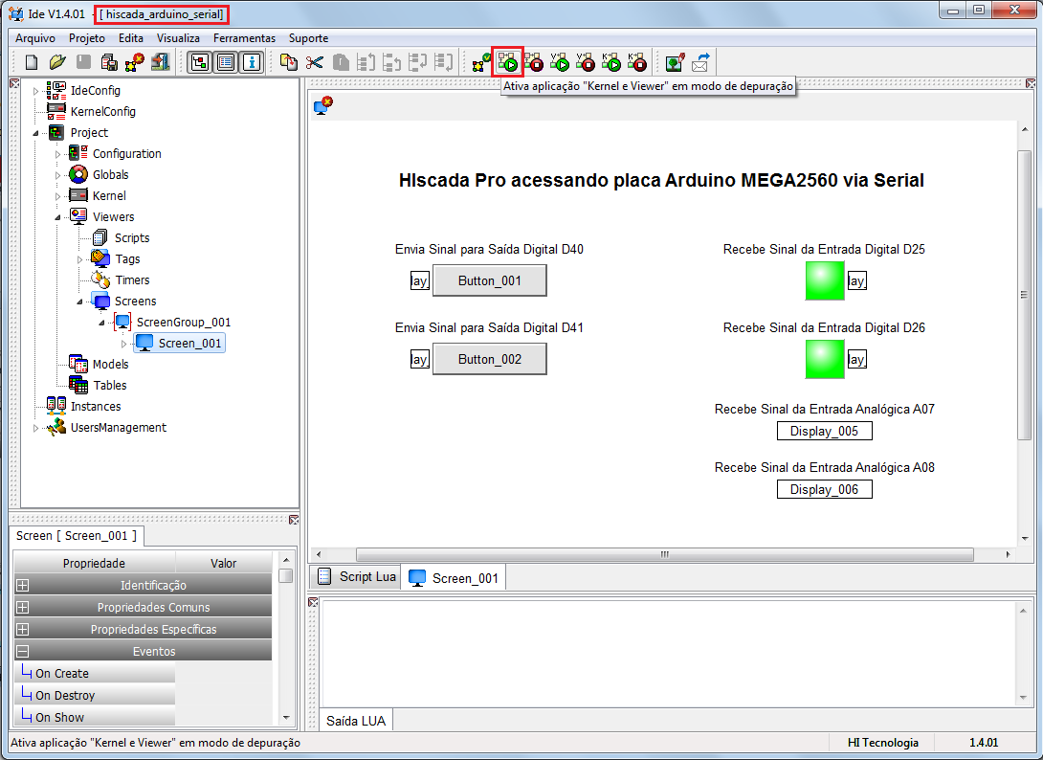
Task: Exit the IDE using the door icon
Action: pyautogui.click(x=161, y=62)
